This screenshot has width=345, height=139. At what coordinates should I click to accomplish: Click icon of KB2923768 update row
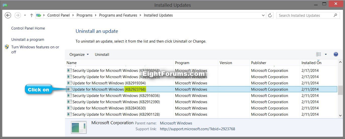[69, 89]
